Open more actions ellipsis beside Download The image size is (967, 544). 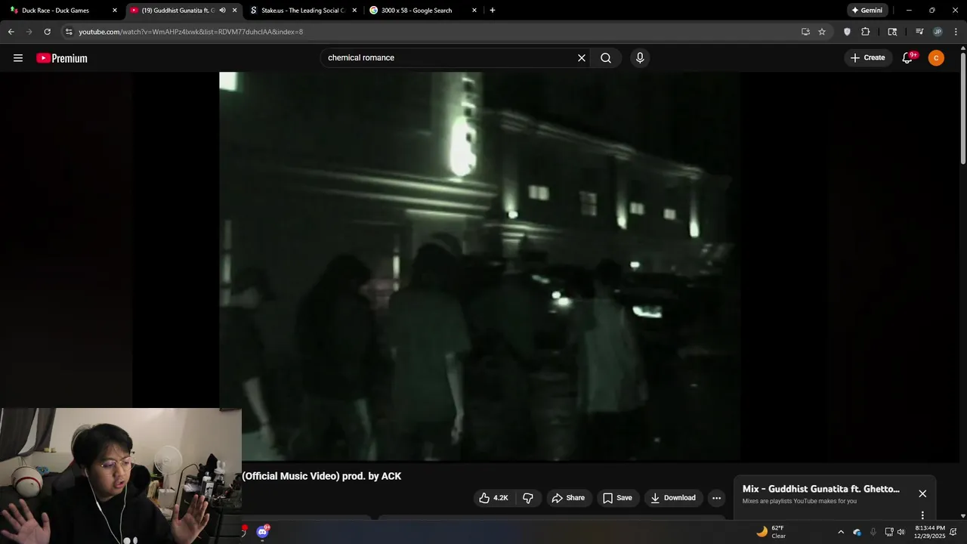pyautogui.click(x=716, y=498)
